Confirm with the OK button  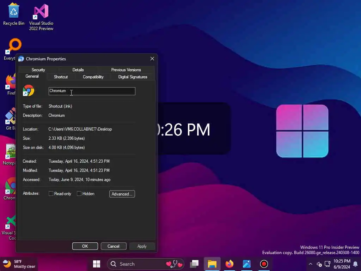click(x=85, y=246)
